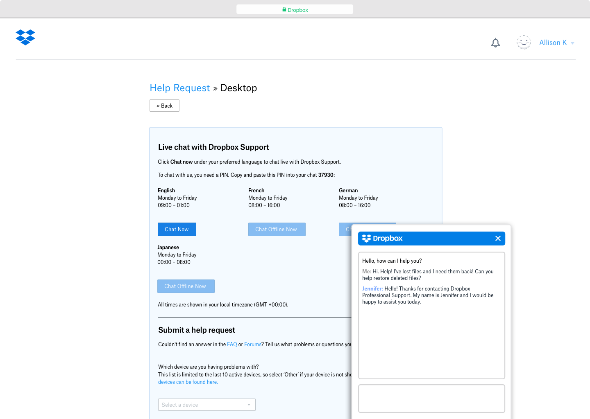The image size is (590, 419).
Task: Open the Allison K account menu
Action: point(557,43)
